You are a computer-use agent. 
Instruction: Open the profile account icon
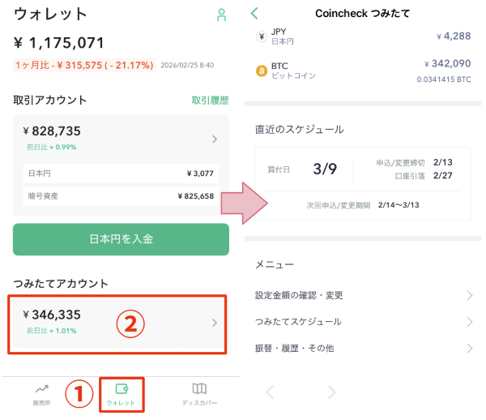(221, 15)
